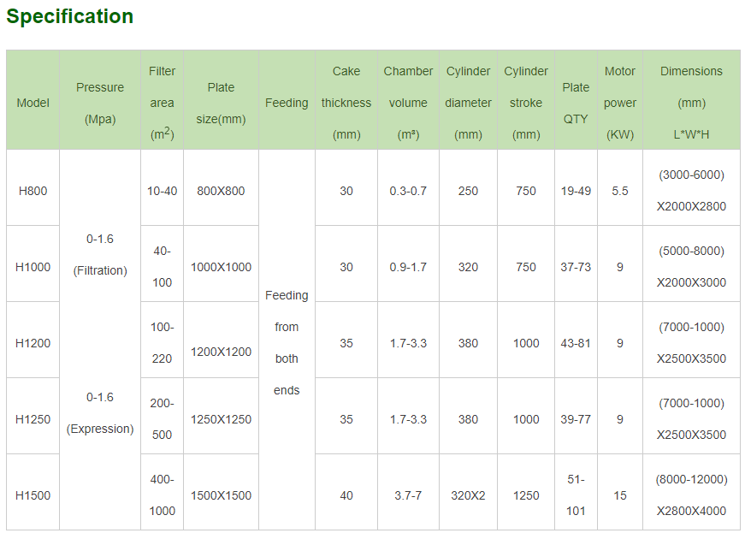
Task: Click the Filter area column header
Action: (162, 103)
